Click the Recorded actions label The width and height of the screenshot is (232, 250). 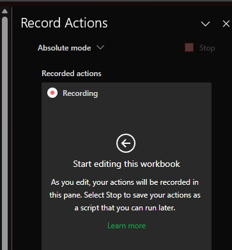click(x=72, y=74)
